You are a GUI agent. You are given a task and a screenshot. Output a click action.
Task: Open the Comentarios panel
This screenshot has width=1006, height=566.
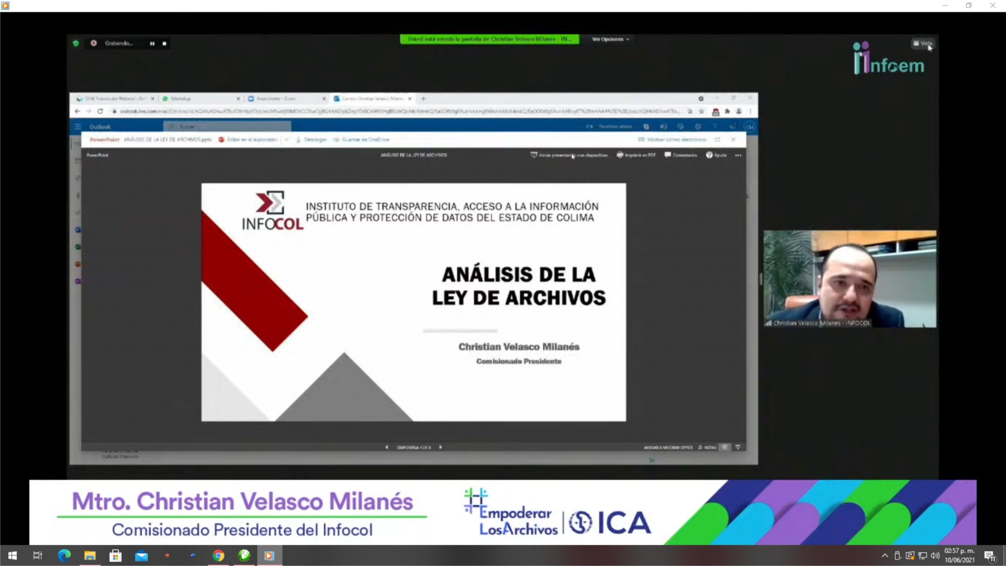[x=681, y=155]
